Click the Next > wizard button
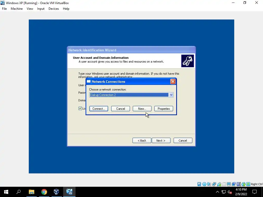The height and width of the screenshot is (197, 263). click(x=161, y=141)
